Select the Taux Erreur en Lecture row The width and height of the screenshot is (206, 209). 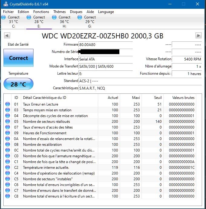click(100, 104)
